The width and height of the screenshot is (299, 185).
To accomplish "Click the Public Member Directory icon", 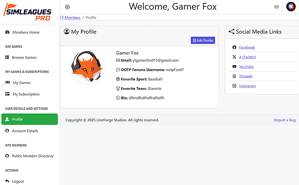I will (7, 156).
